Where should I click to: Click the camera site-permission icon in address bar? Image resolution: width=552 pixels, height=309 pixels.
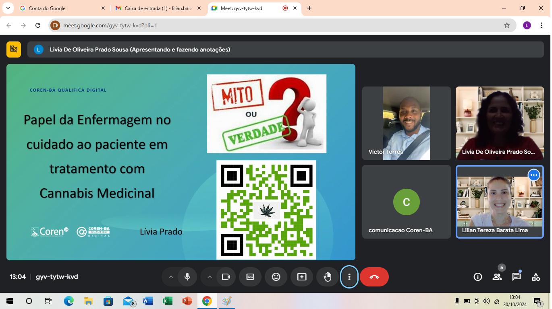coord(55,25)
